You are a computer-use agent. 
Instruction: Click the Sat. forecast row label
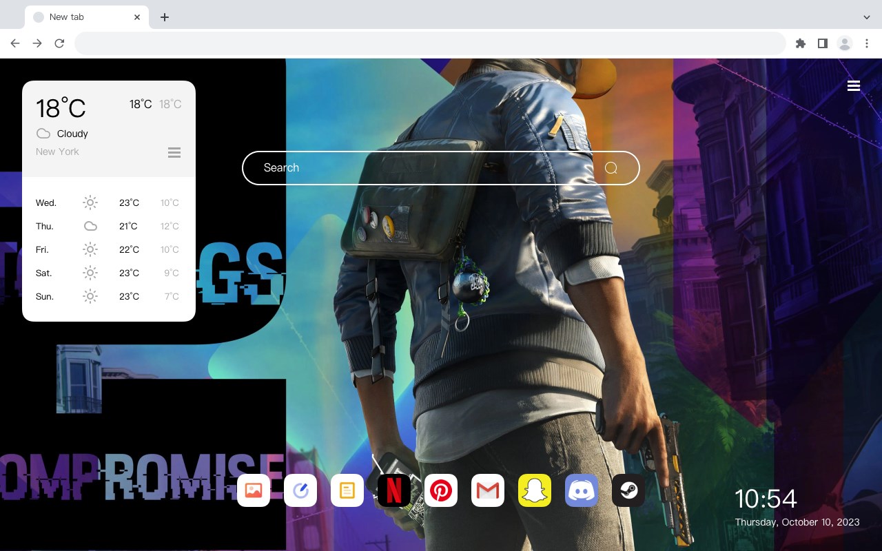[44, 273]
